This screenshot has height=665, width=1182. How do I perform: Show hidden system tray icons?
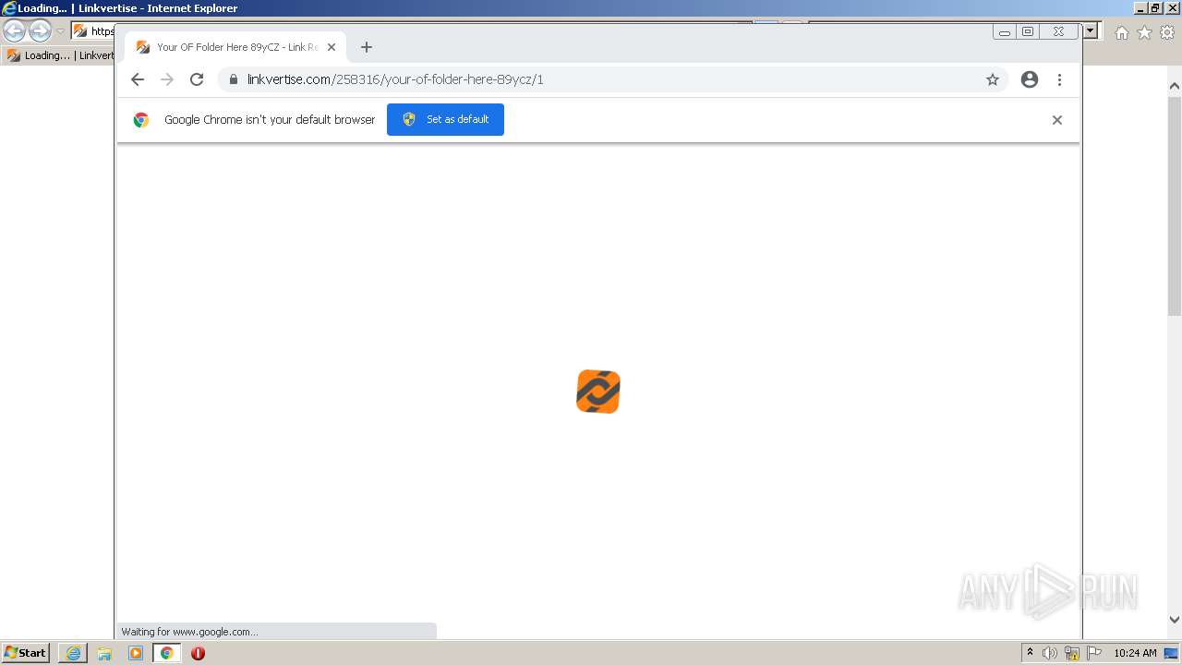pos(1030,652)
